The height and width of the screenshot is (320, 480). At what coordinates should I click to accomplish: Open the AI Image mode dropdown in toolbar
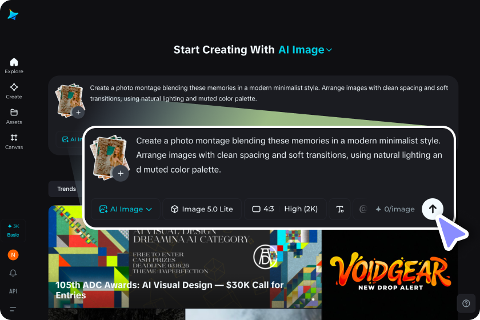126,209
